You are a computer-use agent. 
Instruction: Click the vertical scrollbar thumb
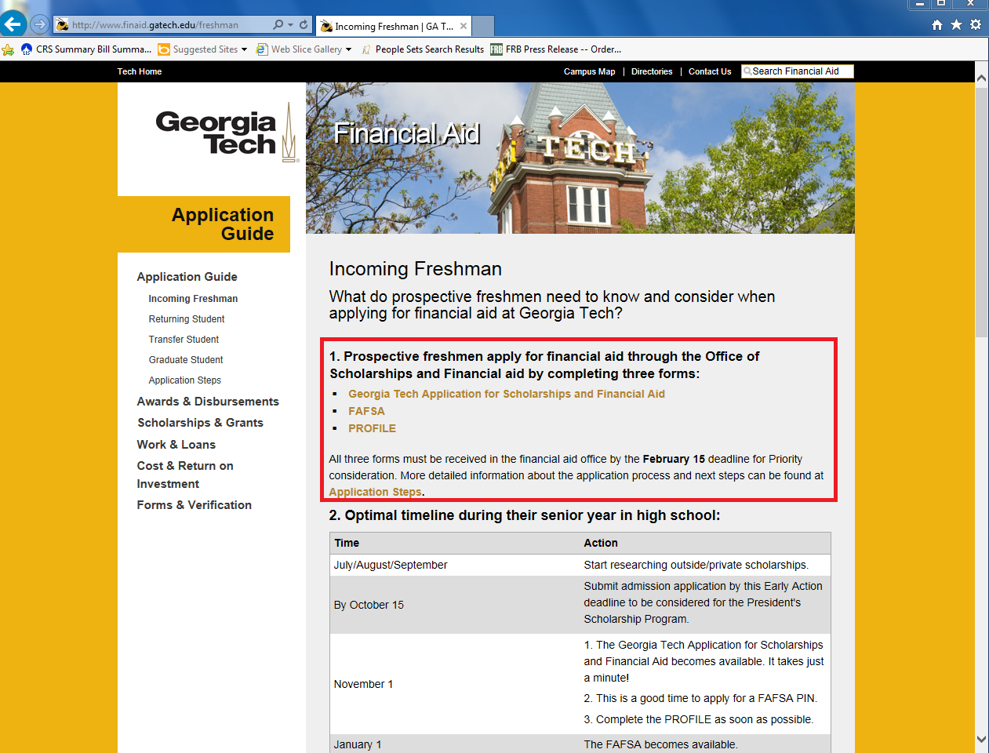[981, 212]
